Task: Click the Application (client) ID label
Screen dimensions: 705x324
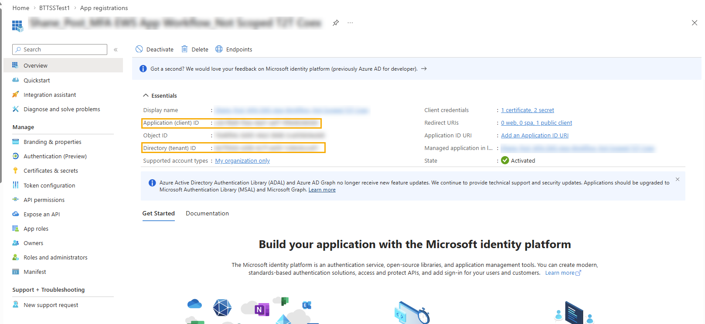Action: [x=171, y=123]
